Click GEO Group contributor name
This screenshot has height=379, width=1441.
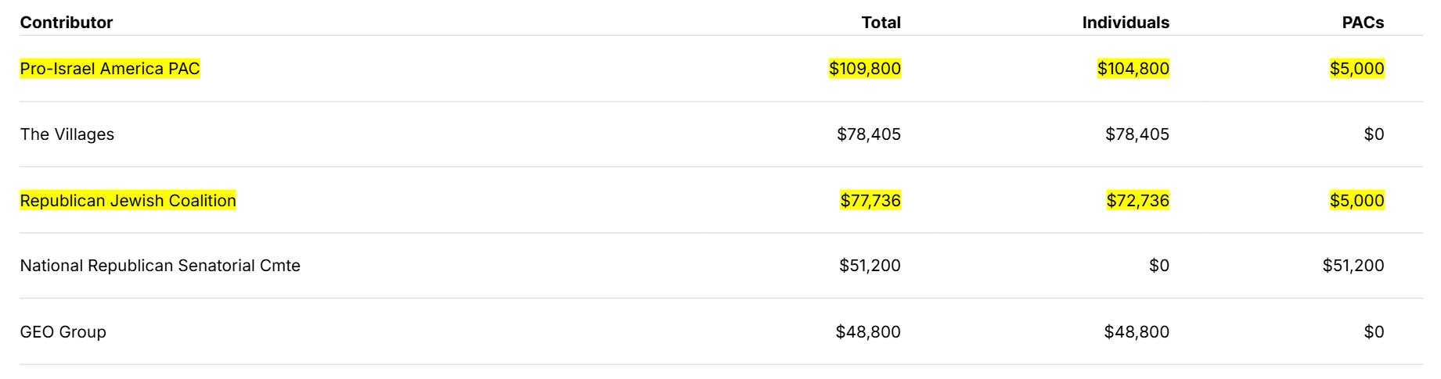pyautogui.click(x=63, y=332)
